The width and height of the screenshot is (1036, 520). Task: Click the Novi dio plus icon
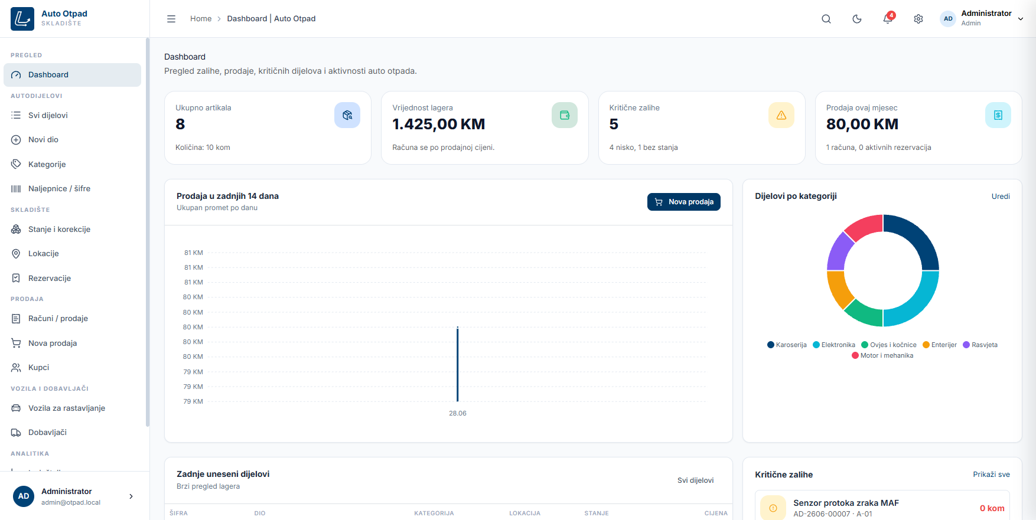tap(16, 140)
